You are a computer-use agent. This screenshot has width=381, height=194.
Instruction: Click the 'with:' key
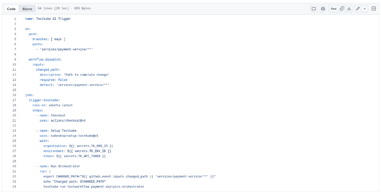[44, 141]
